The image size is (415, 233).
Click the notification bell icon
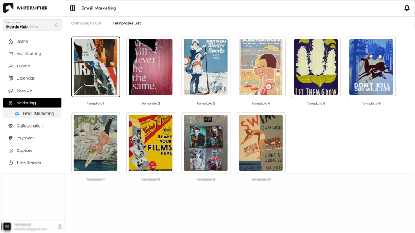pyautogui.click(x=406, y=8)
